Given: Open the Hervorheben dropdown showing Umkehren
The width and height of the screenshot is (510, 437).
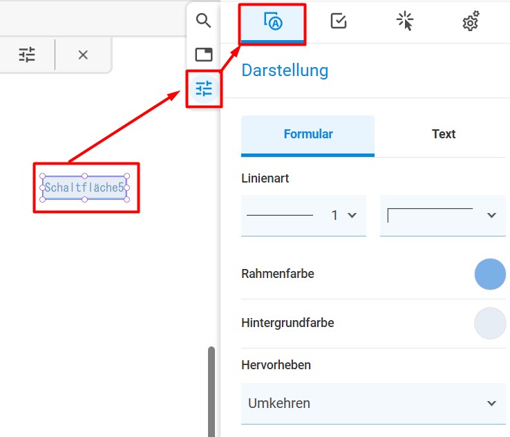Looking at the screenshot, I should [x=373, y=404].
